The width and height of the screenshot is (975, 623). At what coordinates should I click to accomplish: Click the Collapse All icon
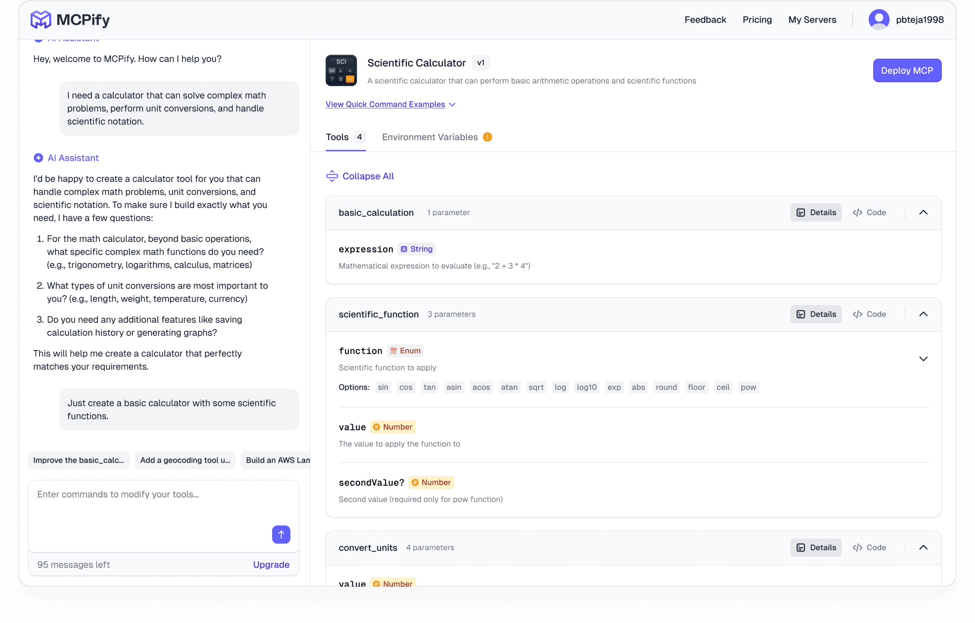pos(332,176)
